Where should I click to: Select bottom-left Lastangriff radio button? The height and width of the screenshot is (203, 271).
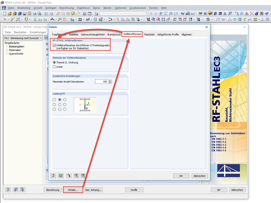point(54,109)
